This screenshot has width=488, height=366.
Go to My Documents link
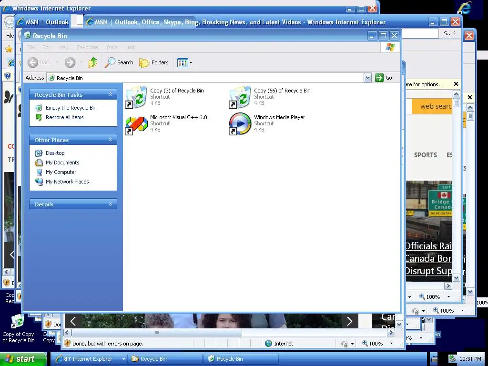click(62, 163)
